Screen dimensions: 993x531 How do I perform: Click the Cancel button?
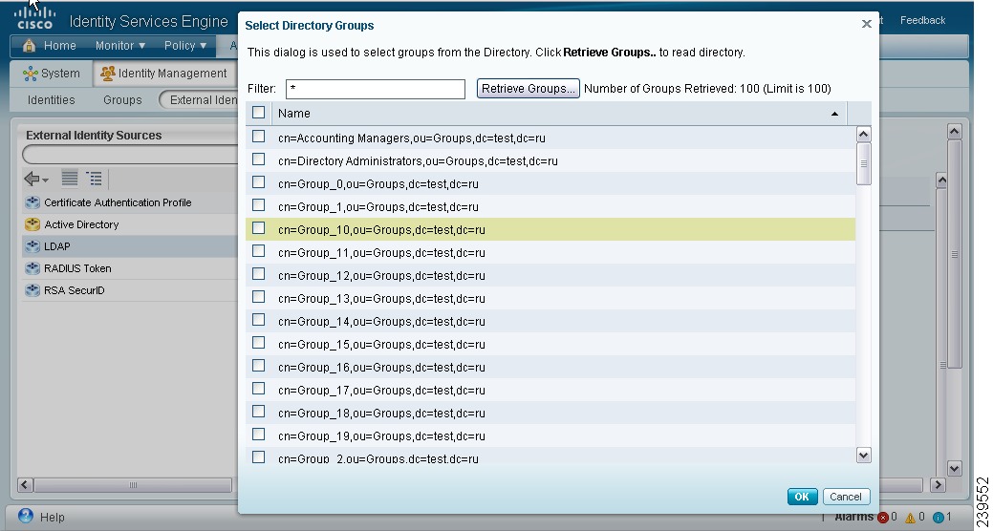846,497
